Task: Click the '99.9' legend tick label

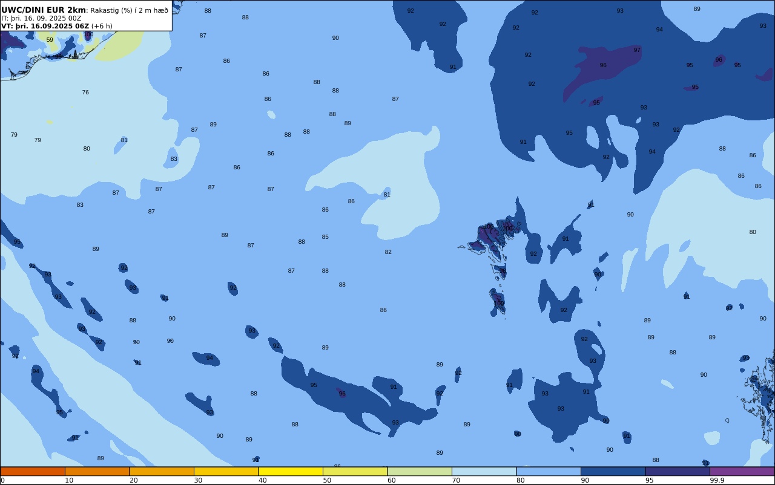Action: 717,480
